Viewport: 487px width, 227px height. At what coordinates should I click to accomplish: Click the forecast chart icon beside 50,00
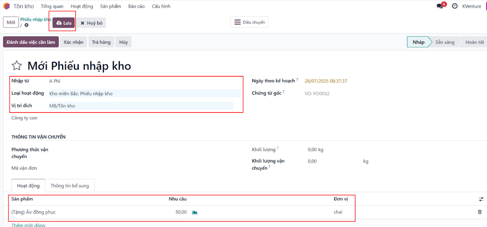pos(195,212)
